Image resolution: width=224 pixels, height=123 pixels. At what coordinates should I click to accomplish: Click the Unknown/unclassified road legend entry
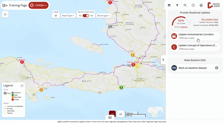(13, 107)
